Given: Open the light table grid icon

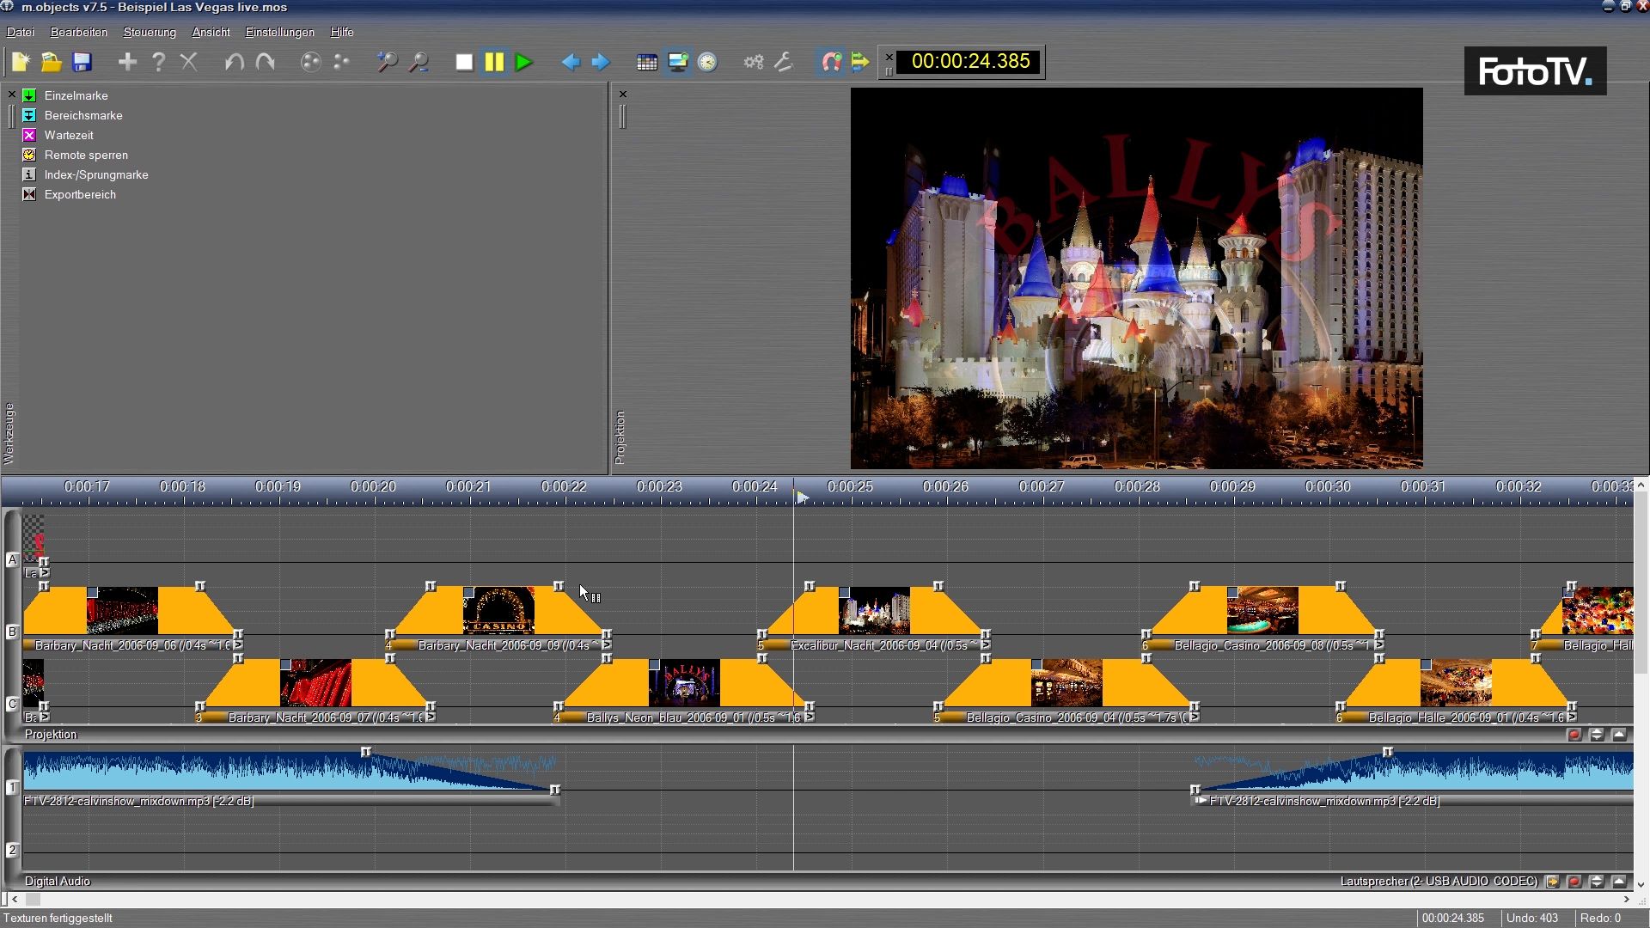Looking at the screenshot, I should 647,62.
